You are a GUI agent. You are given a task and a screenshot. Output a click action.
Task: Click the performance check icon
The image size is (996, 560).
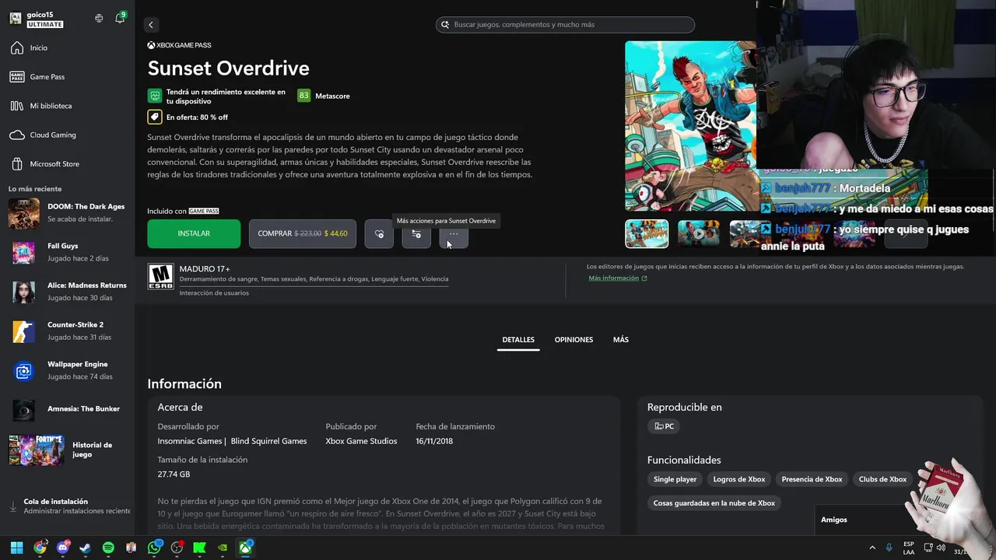[154, 96]
